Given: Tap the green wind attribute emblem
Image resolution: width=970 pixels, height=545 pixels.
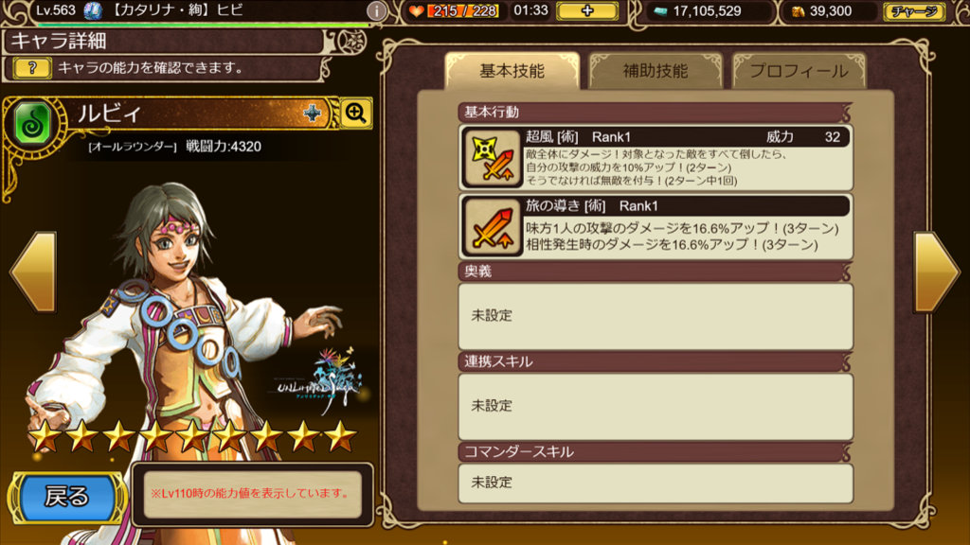Looking at the screenshot, I should click(x=32, y=123).
